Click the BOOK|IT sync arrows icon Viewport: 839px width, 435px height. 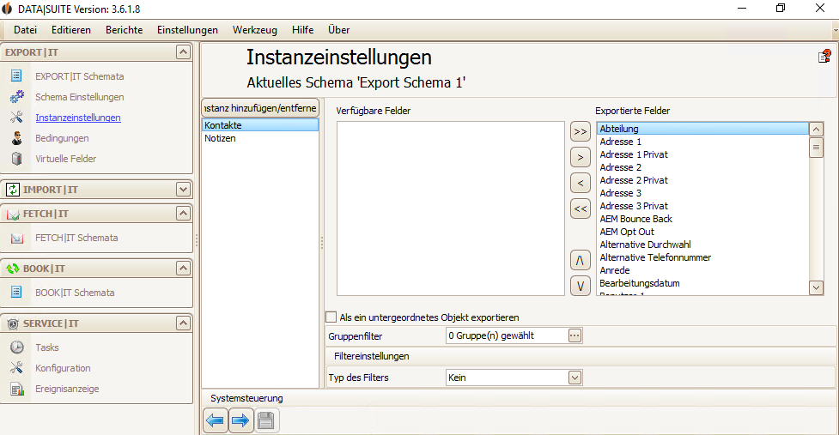(x=13, y=269)
